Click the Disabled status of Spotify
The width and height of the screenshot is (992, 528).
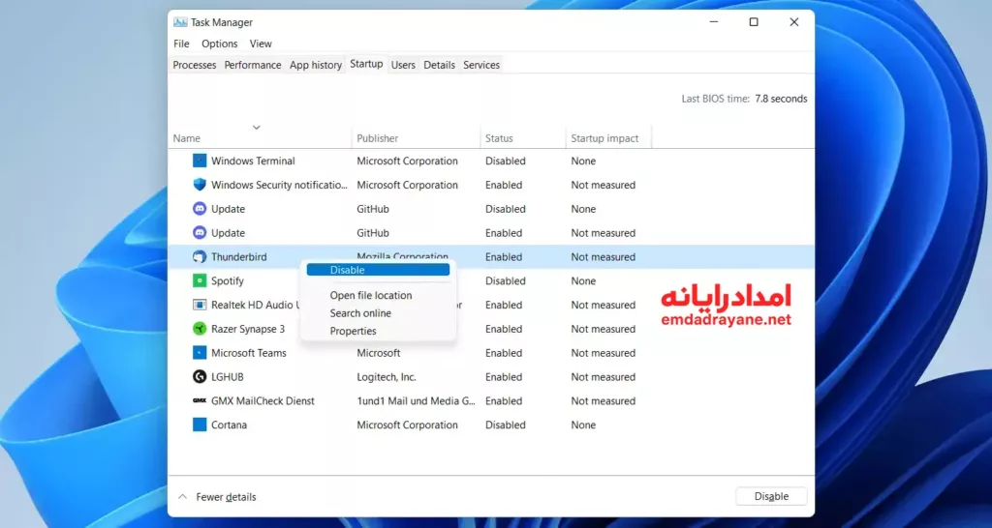coord(506,281)
